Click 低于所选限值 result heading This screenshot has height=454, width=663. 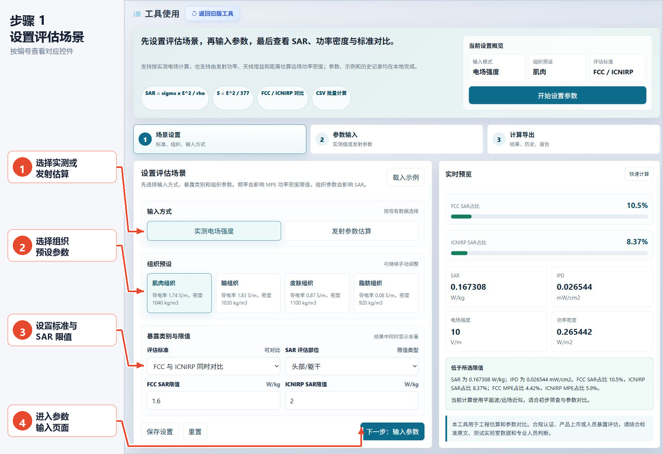point(467,368)
